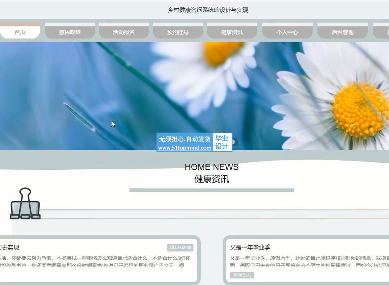Image resolution: width=389 pixels, height=285 pixels.
Task: Click the 2022-02-08 date label
Action: tap(180, 247)
